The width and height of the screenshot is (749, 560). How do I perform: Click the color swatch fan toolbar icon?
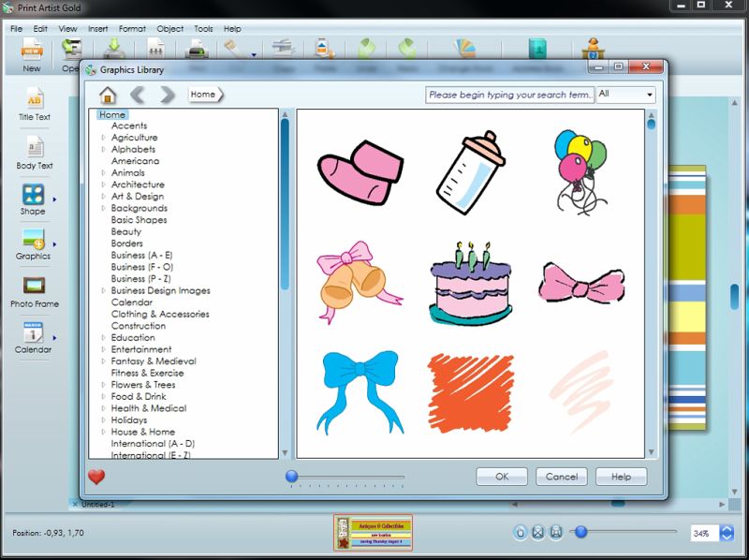(x=464, y=50)
